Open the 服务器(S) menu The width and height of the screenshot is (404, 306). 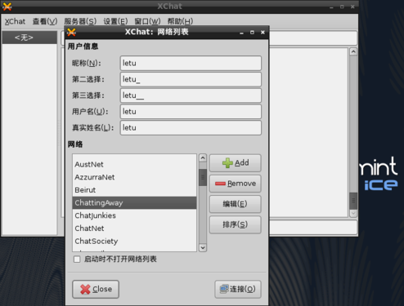(80, 21)
